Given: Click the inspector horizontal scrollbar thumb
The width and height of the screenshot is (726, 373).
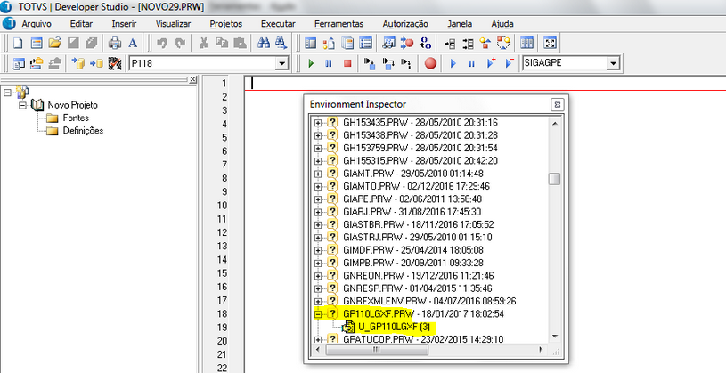Looking at the screenshot, I should pyautogui.click(x=377, y=350).
